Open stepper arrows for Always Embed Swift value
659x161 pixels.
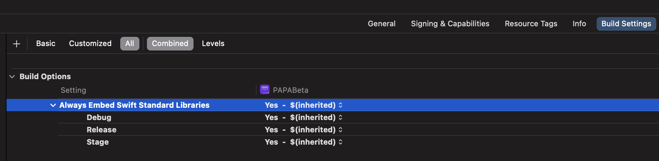(x=340, y=105)
